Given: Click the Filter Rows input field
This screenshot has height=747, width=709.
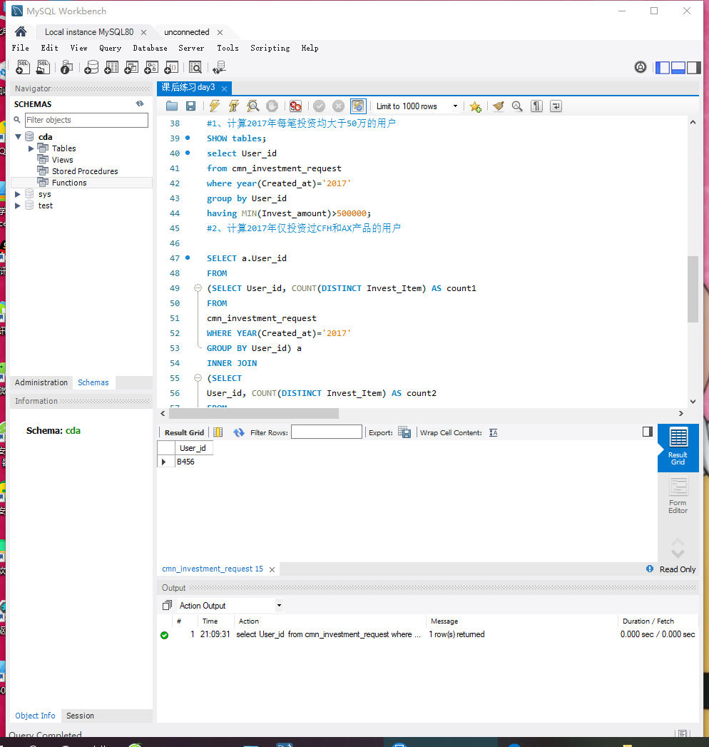Looking at the screenshot, I should pos(326,432).
